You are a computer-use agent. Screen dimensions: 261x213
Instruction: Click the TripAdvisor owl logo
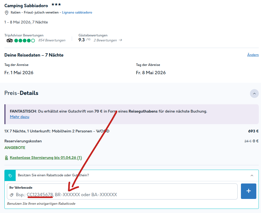click(x=9, y=41)
